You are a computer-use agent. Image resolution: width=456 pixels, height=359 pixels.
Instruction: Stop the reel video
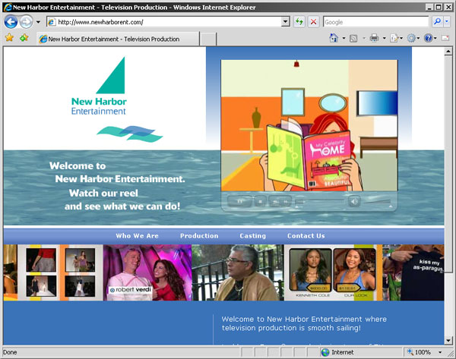coord(261,201)
